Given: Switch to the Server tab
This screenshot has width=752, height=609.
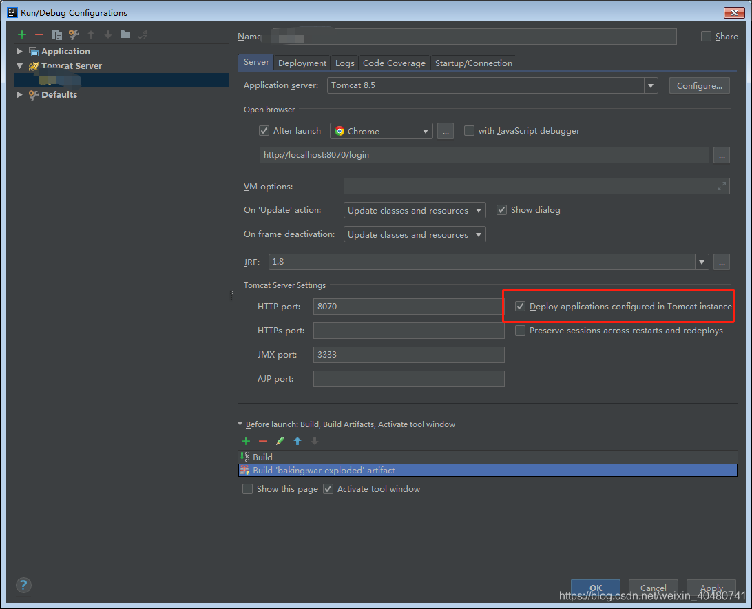Looking at the screenshot, I should [256, 63].
